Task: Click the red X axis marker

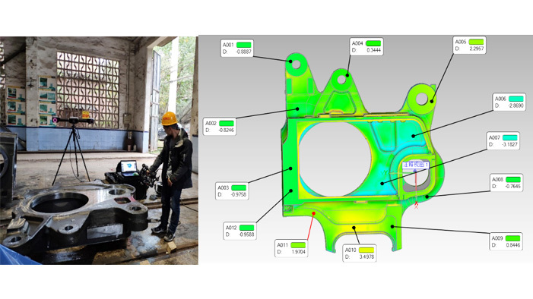Action: point(416,205)
